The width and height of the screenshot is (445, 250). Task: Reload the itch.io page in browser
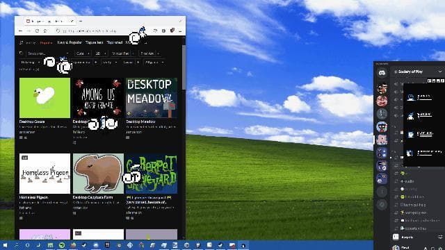[37, 31]
